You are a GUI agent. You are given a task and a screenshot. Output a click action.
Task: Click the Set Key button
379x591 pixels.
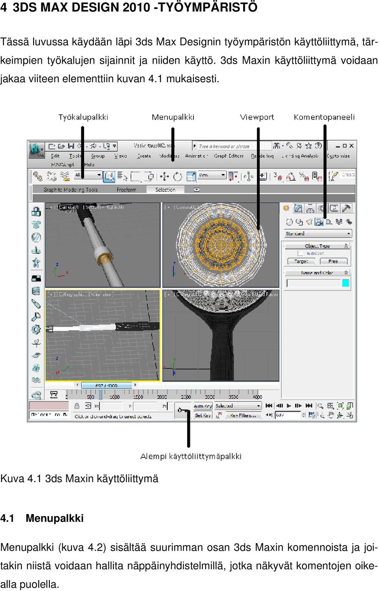(x=203, y=415)
